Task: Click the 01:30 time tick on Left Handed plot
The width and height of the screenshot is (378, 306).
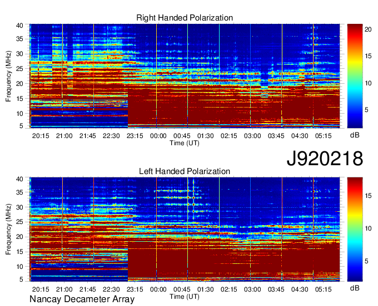Action: pos(205,289)
